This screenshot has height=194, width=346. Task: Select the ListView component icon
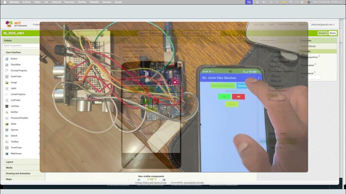point(7,106)
